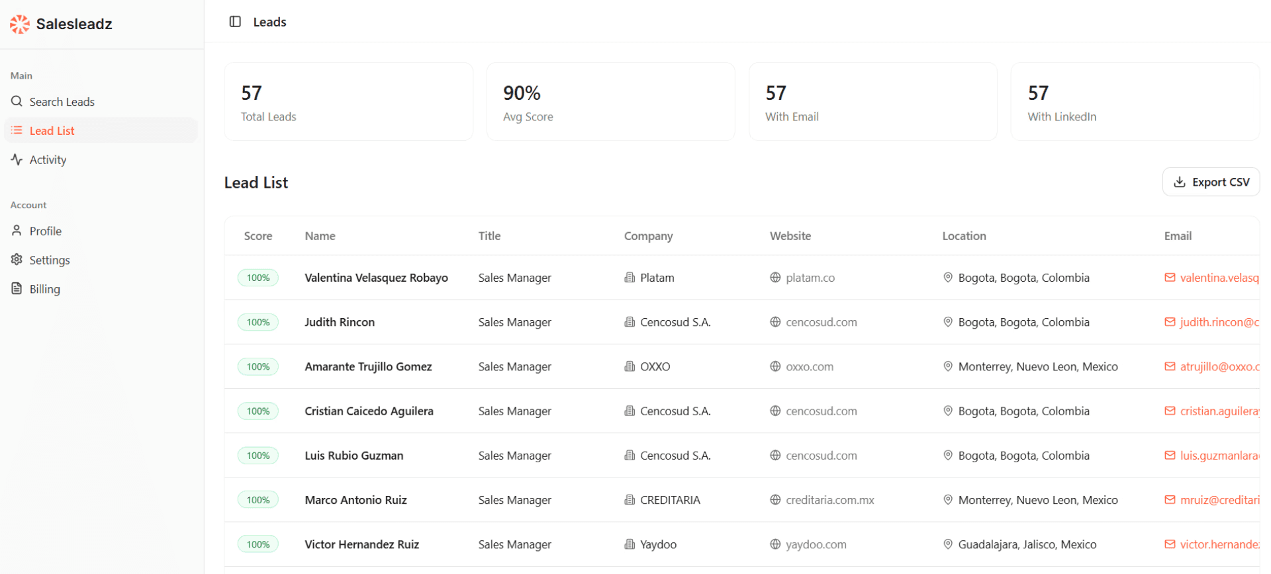This screenshot has height=574, width=1271.
Task: Open the oxxo.com website link
Action: pyautogui.click(x=810, y=366)
